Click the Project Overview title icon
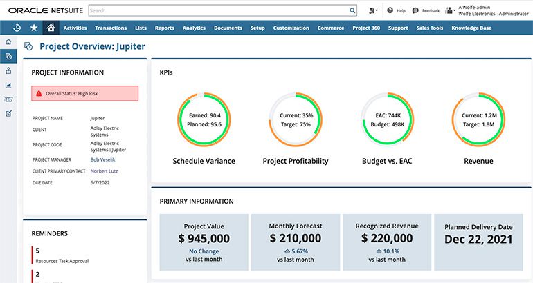533x283 pixels. click(28, 46)
